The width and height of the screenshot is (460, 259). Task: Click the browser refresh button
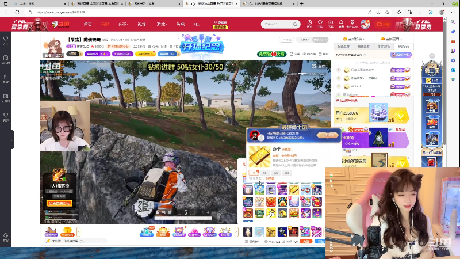click(x=17, y=12)
